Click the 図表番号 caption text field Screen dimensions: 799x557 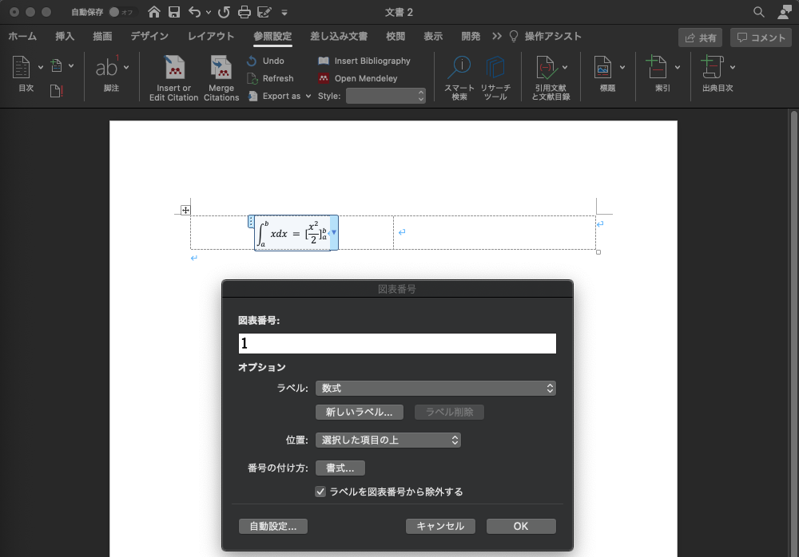[x=397, y=343]
